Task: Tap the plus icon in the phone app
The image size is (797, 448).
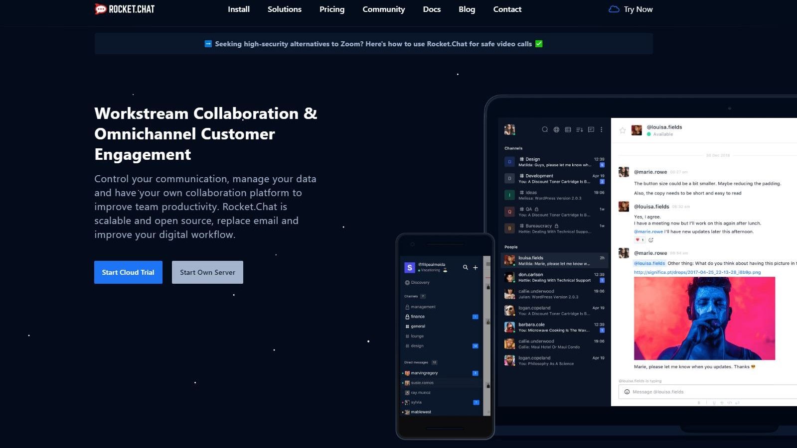Action: coord(476,267)
